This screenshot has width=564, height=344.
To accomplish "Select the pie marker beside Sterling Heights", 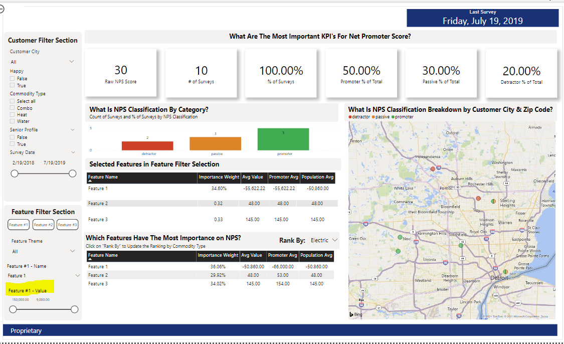I will (x=493, y=201).
